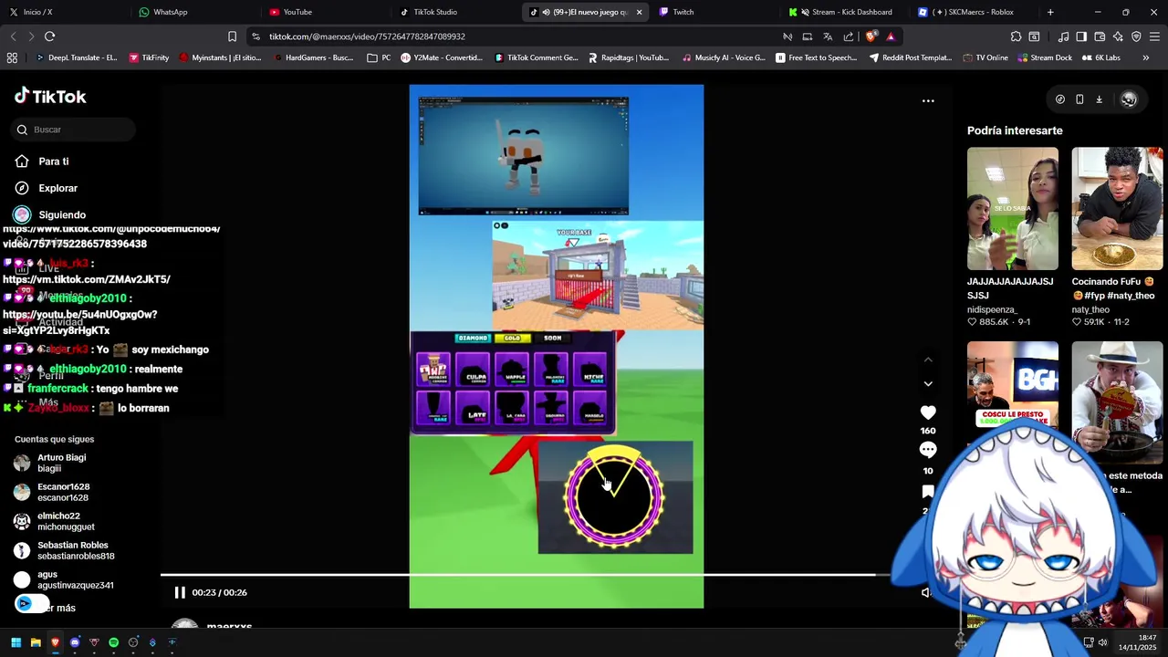This screenshot has width=1168, height=657.
Task: Open the profile avatar menu
Action: click(x=1129, y=99)
